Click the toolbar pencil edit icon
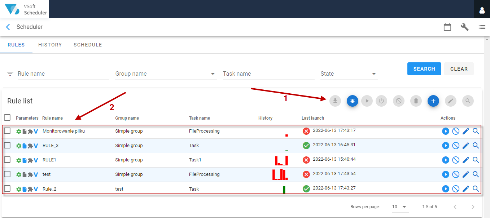 pos(451,101)
